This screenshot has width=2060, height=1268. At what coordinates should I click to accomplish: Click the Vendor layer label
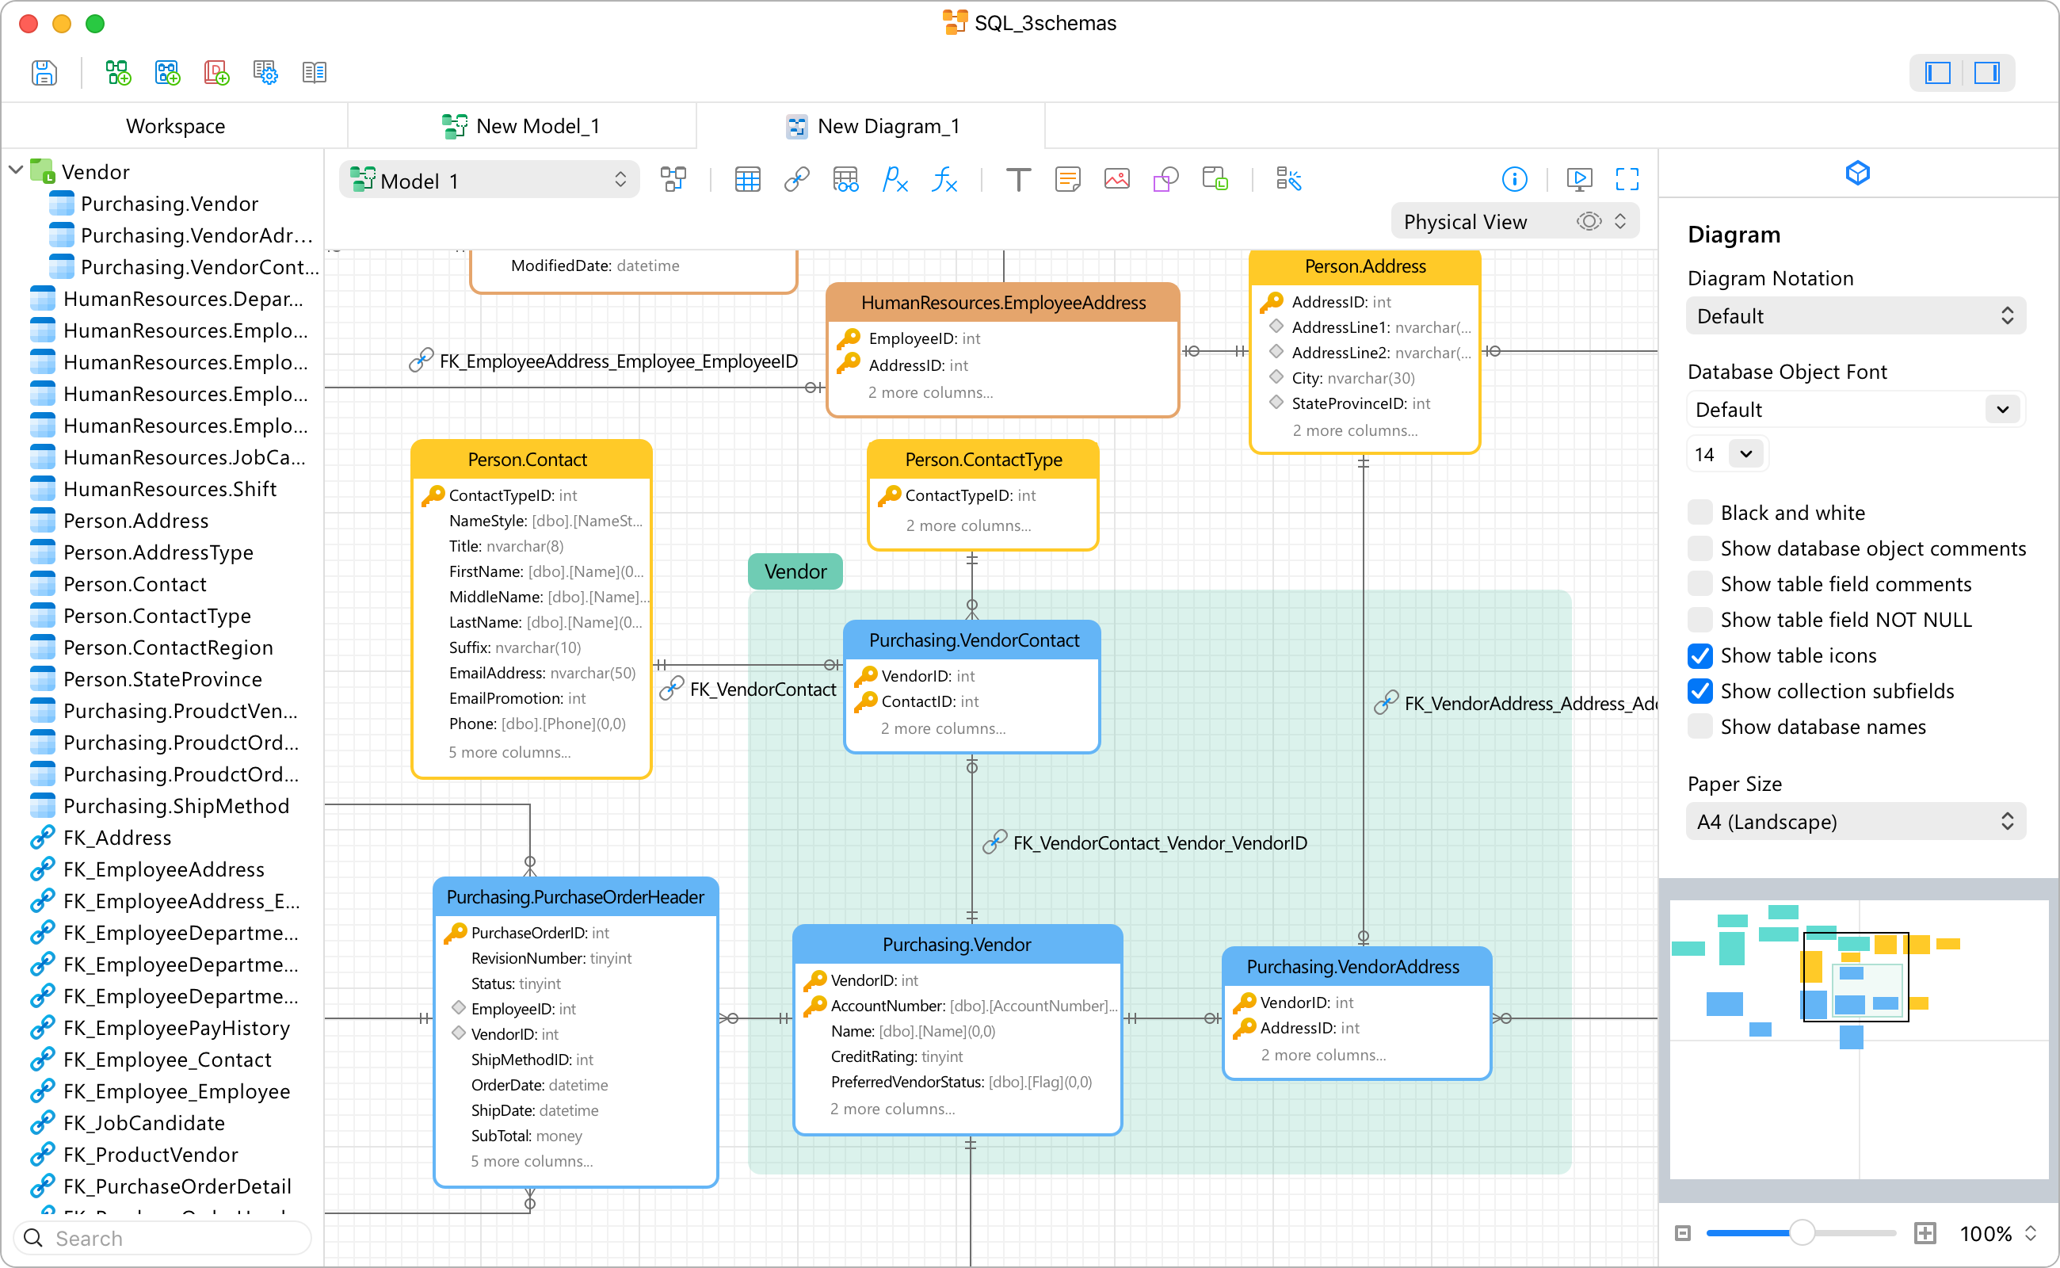(795, 571)
